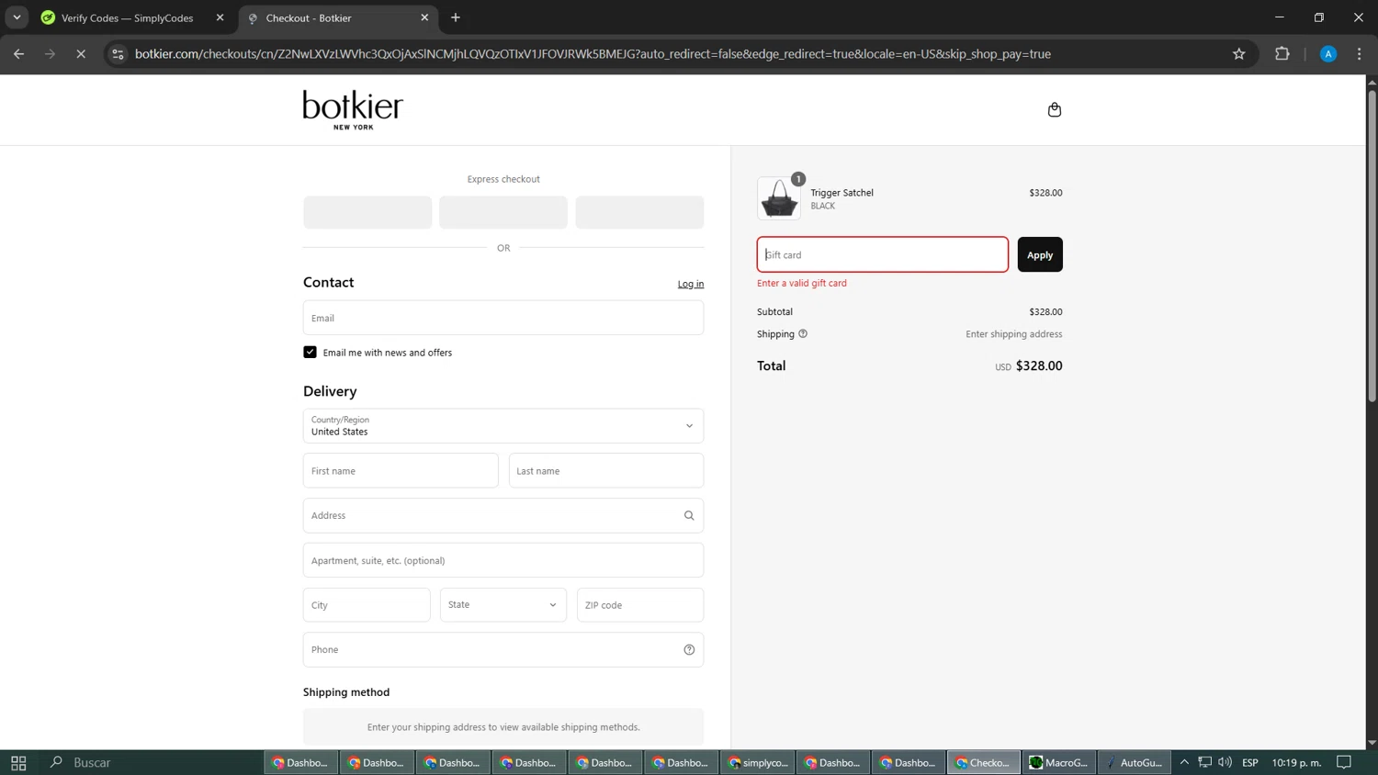Open a new browser tab
The width and height of the screenshot is (1378, 775).
tap(456, 17)
